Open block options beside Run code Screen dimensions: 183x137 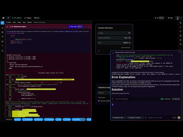point(86,27)
